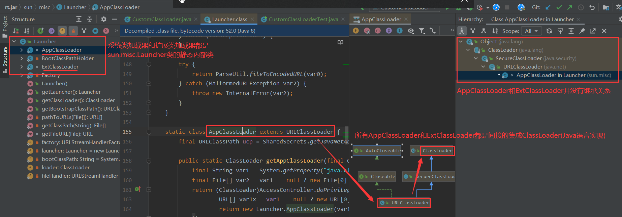Toggle show lambdas in Structure toolbar
The height and width of the screenshot is (217, 622).
(x=106, y=31)
